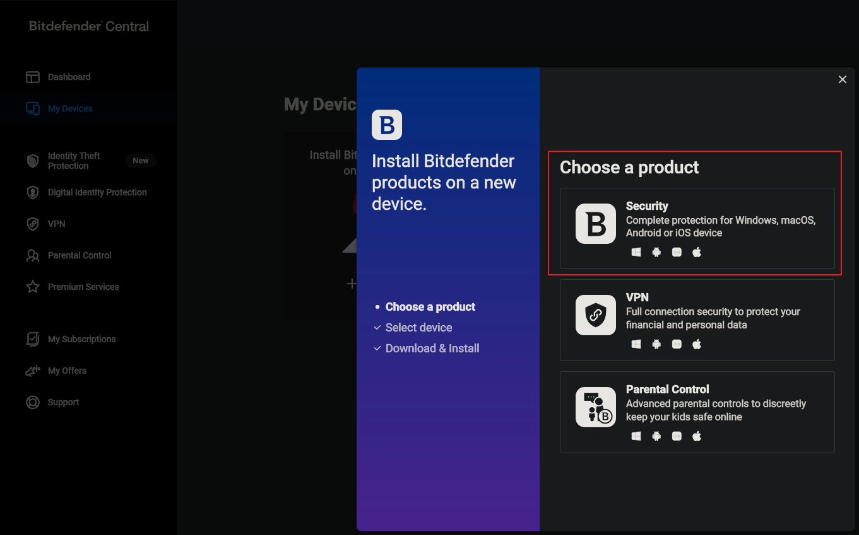The height and width of the screenshot is (535, 859).
Task: Close the install dialog
Action: pos(842,79)
